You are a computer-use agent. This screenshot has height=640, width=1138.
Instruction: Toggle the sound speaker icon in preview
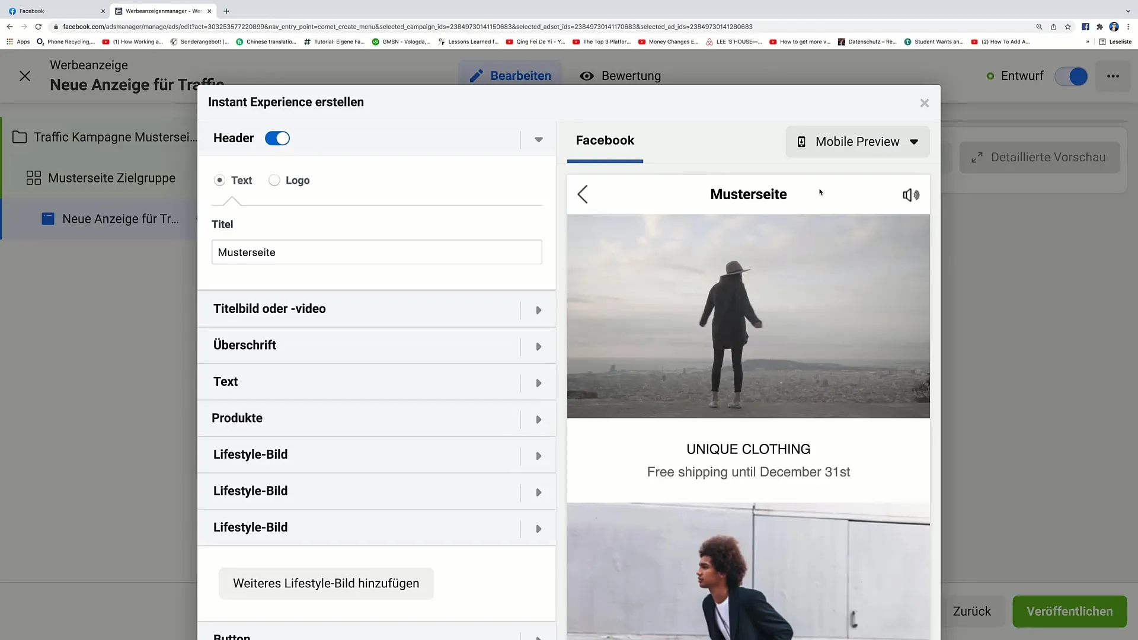910,194
